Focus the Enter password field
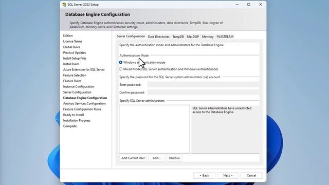 coord(203,85)
